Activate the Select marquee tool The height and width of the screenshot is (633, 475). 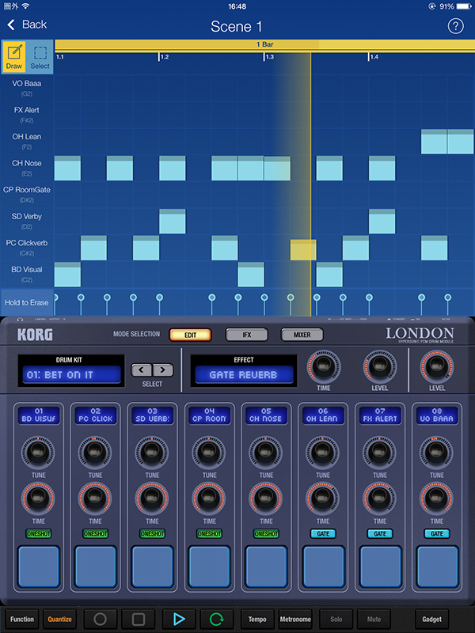point(40,56)
